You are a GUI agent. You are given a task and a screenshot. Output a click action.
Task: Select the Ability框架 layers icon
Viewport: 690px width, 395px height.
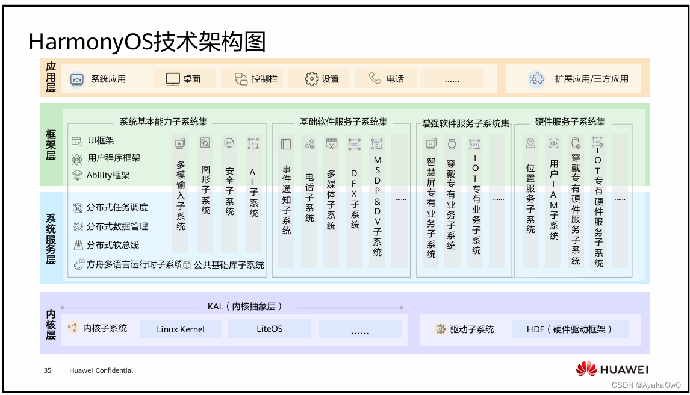(76, 175)
